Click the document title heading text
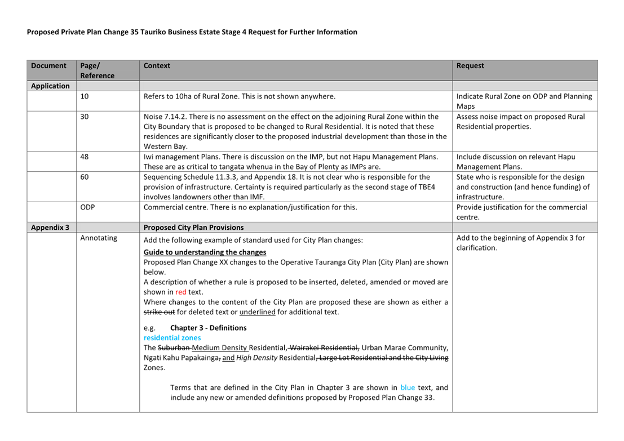The image size is (624, 441). [192, 32]
